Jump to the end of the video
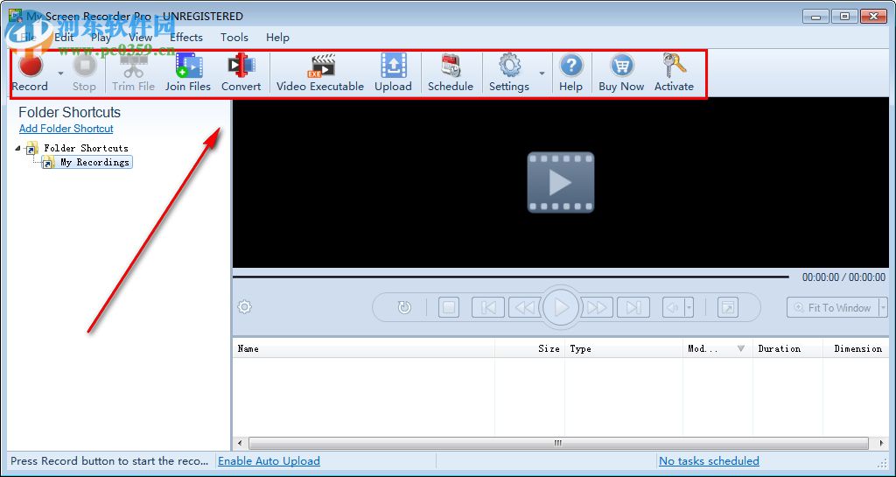The width and height of the screenshot is (896, 477). pos(633,307)
